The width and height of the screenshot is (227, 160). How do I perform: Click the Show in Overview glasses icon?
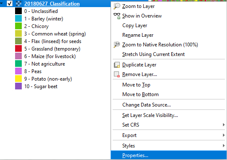117,16
